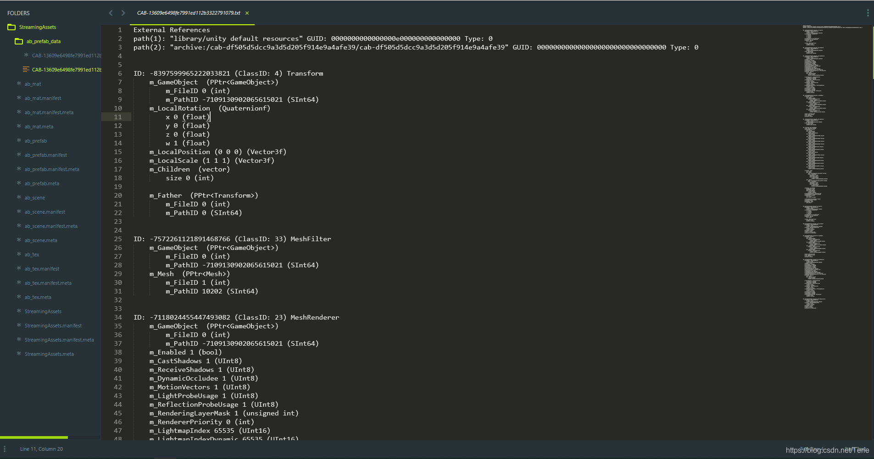Screen dimensions: 874x459
Task: Open the ab_prefab file (no extension)
Action: coord(36,141)
